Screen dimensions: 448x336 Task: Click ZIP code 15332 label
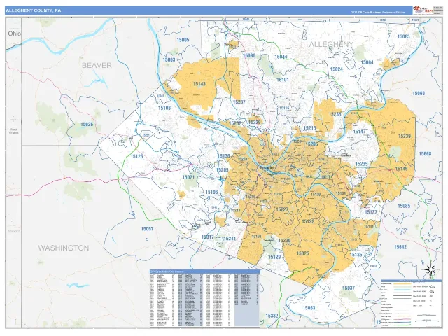(x=272, y=316)
